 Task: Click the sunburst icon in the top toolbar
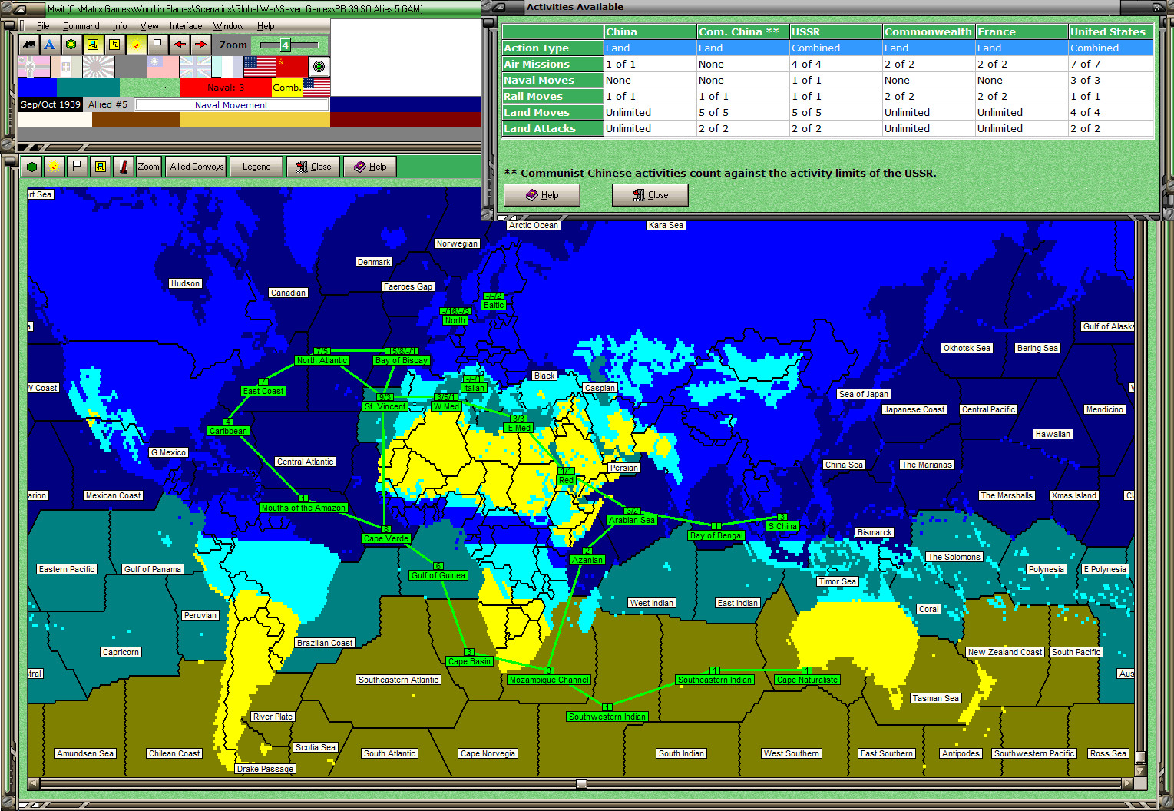[136, 45]
